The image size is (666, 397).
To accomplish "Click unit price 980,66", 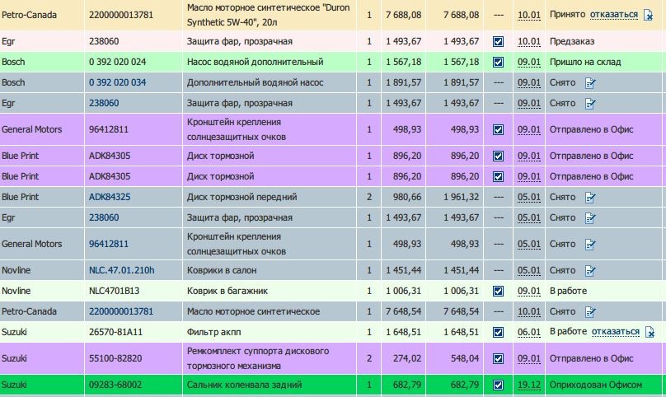I will click(x=407, y=197).
